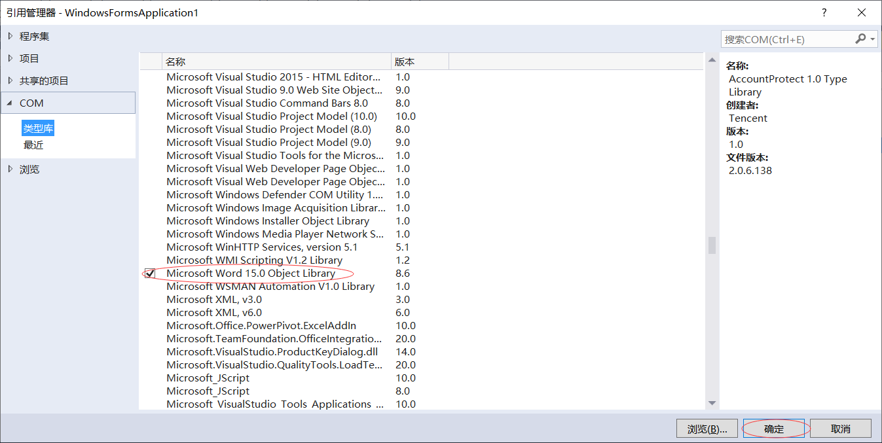Select Microsoft.TeamFoundation.OfficeIntegration row
Screen dimensions: 882x443
(x=421, y=339)
